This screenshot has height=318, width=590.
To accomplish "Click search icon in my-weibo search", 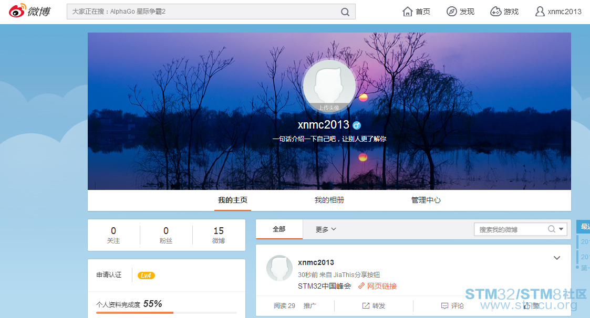I will click(551, 229).
